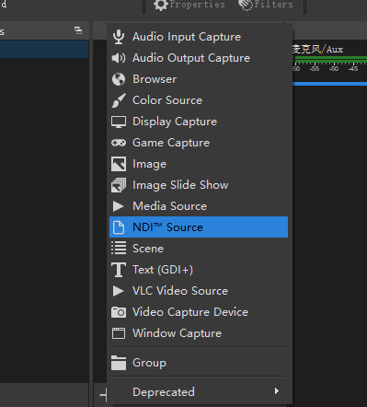Click the microphone icon for Audio Input Capture
Viewport: 367px width, 407px height.
pos(119,37)
